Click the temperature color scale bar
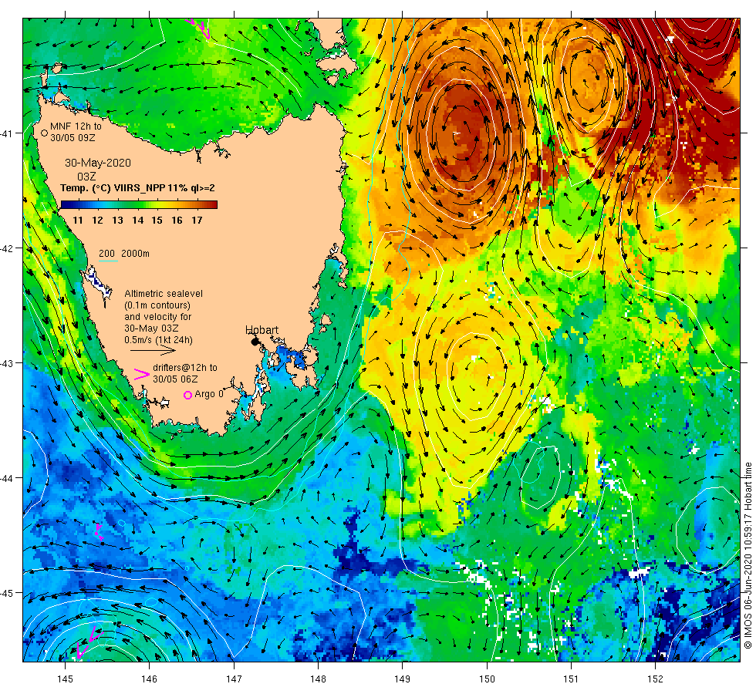This screenshot has width=756, height=694. point(139,205)
